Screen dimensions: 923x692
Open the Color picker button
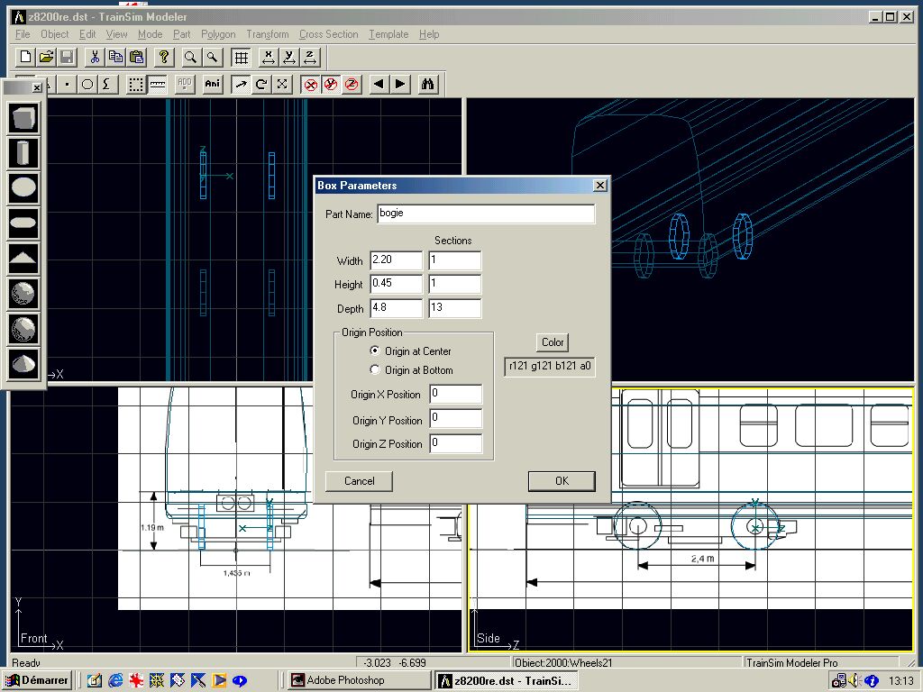(x=553, y=342)
